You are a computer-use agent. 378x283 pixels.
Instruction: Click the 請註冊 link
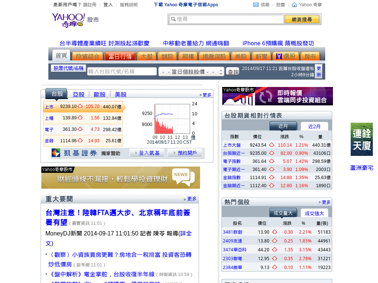point(90,4)
